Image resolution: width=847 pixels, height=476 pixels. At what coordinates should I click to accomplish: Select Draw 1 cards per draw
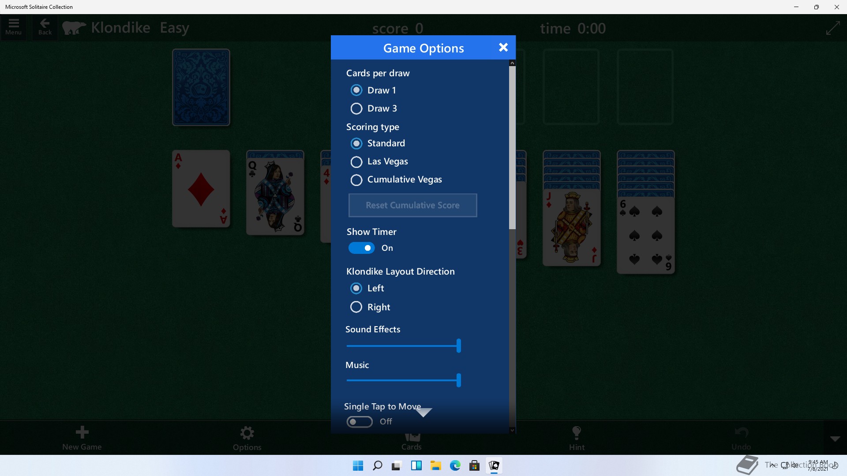[x=373, y=90]
